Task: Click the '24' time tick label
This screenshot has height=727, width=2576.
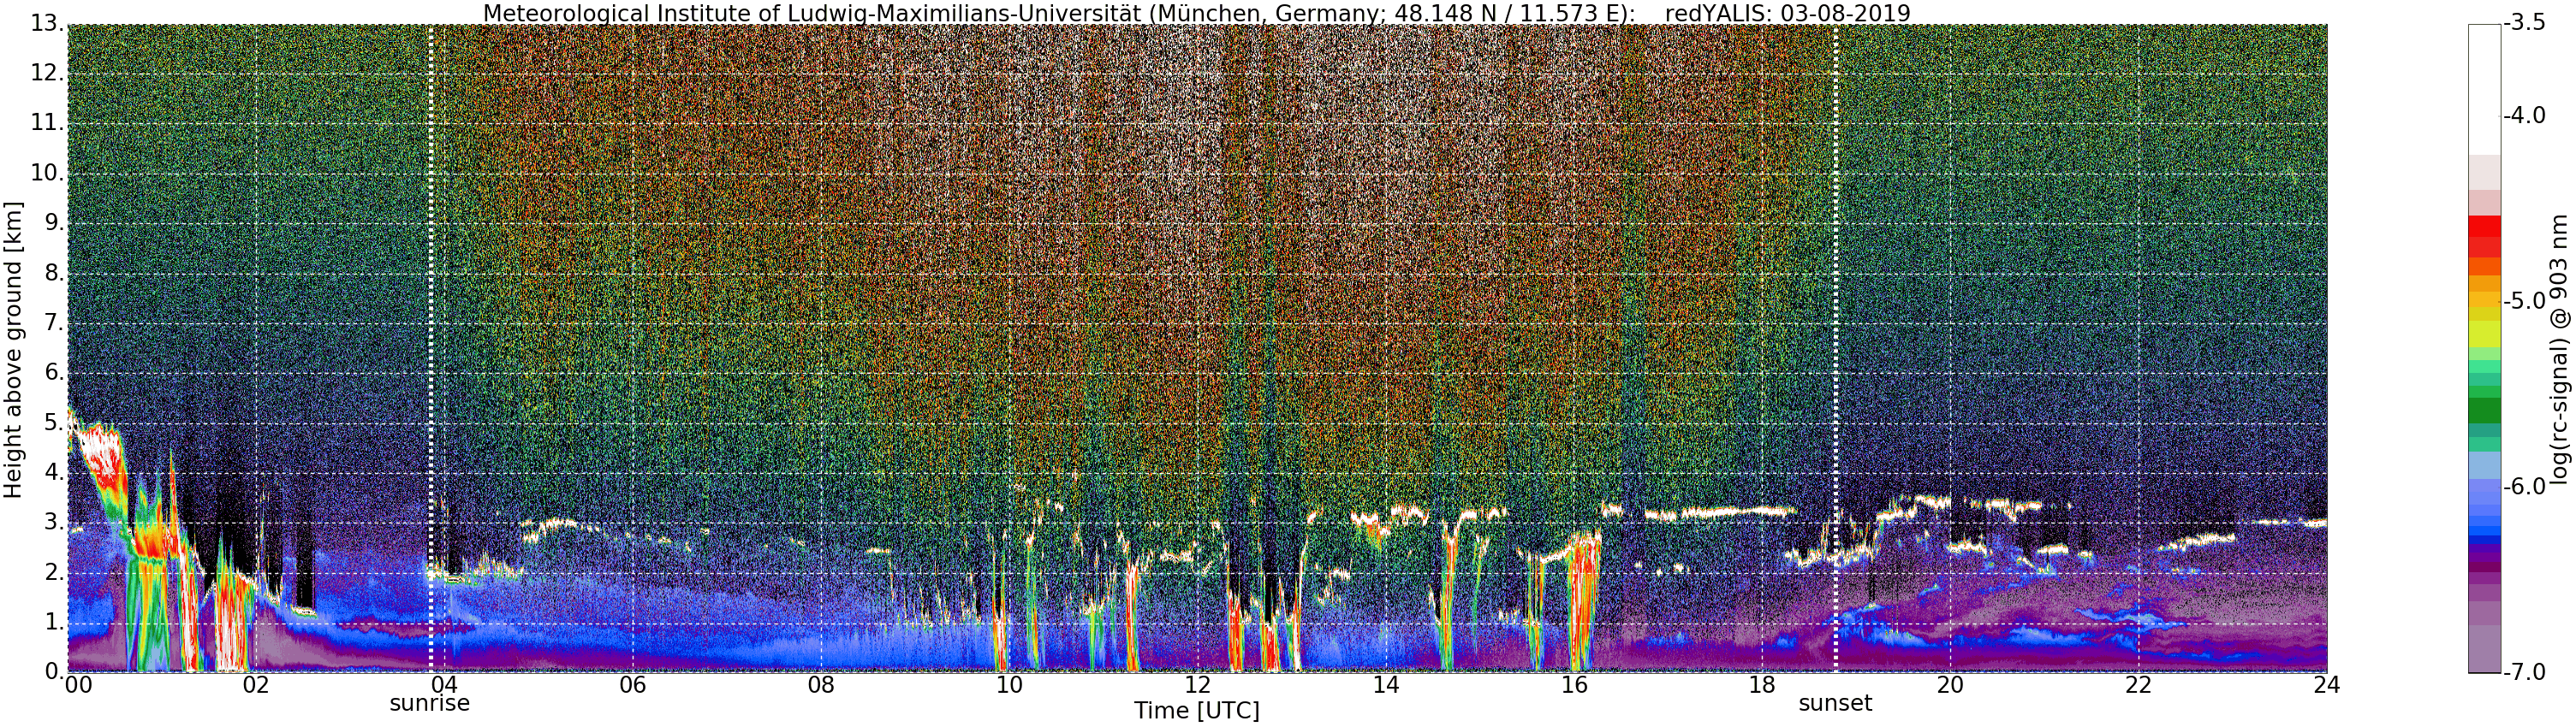Action: coord(2327,685)
